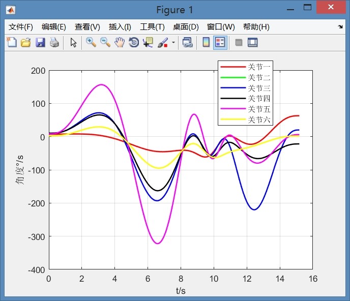Toggle the Insert Legend button
This screenshot has width=350, height=301.
pos(220,42)
